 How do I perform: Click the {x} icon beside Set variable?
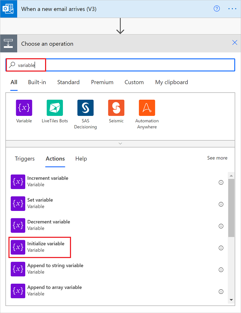tap(18, 204)
